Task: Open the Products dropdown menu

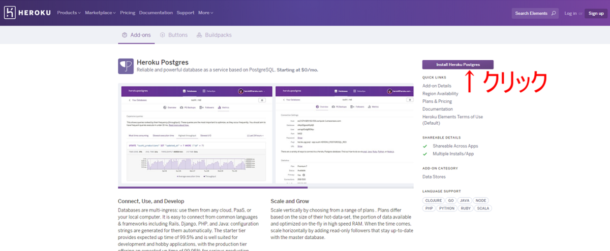Action: coord(70,13)
